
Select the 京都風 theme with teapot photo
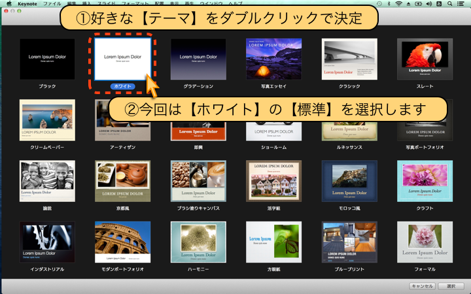(x=122, y=181)
